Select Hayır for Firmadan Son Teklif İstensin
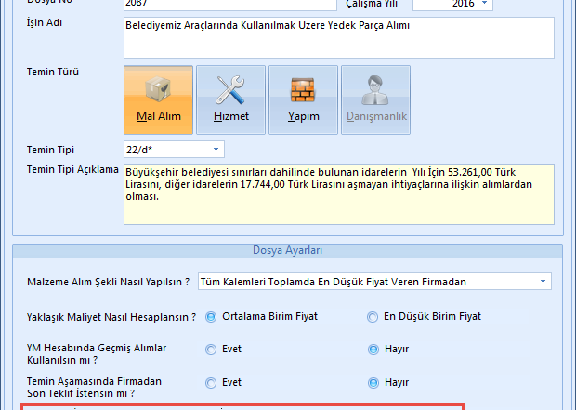Viewport: 576px width, 410px height. pos(374,382)
